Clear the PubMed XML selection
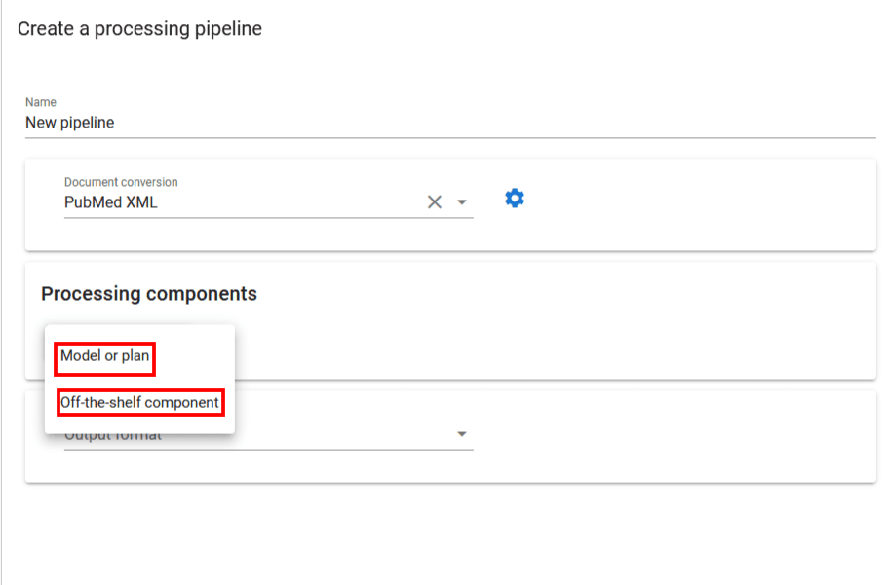The width and height of the screenshot is (888, 585). (x=435, y=202)
